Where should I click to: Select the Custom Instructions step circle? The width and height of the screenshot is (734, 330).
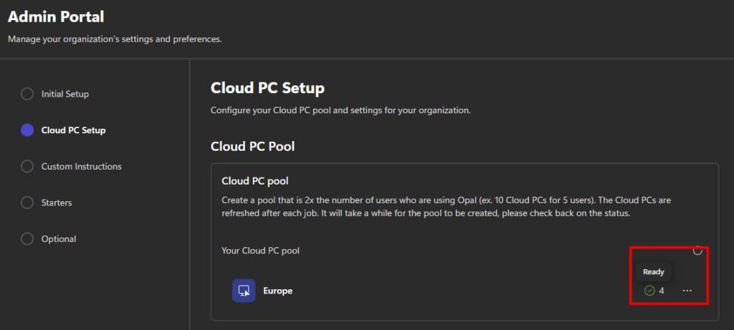coord(27,166)
